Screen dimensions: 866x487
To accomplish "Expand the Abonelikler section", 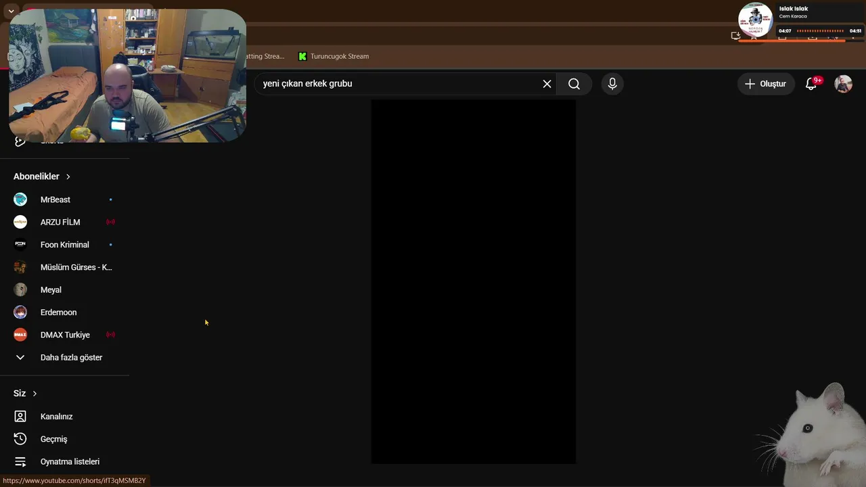I will (x=42, y=177).
